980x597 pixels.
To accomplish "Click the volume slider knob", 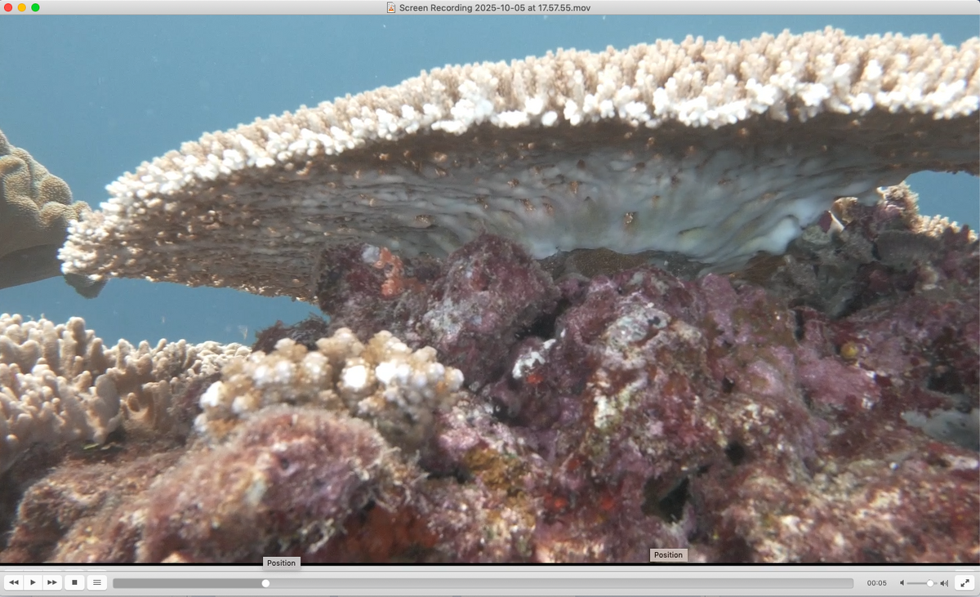I will point(930,583).
